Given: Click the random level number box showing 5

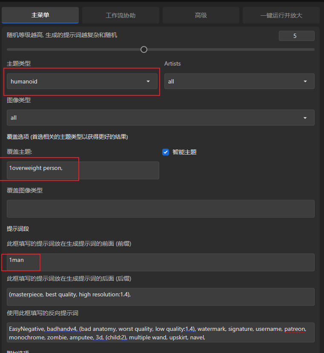Looking at the screenshot, I should pos(296,36).
